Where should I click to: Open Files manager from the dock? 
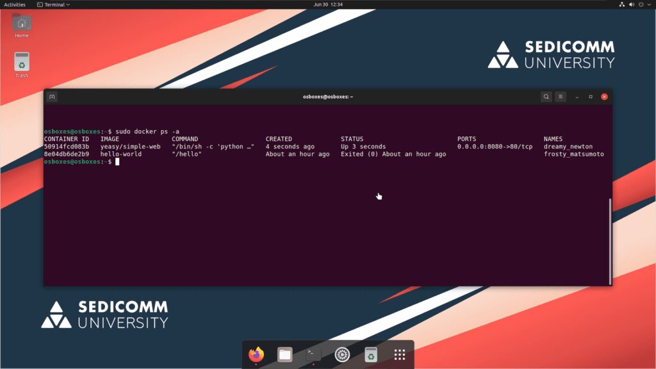tap(285, 354)
